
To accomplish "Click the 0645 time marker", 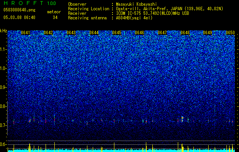I will (117, 33).
